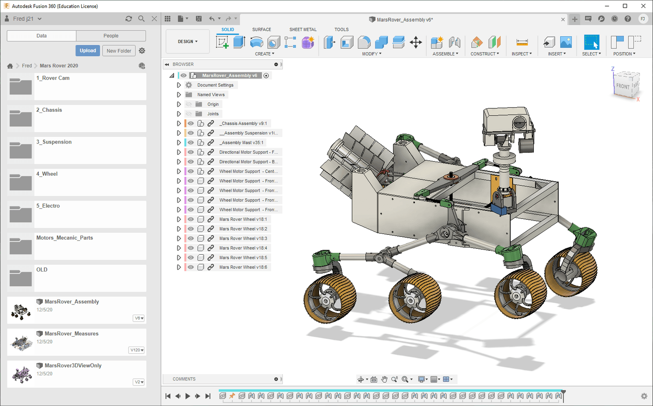The width and height of the screenshot is (653, 406).
Task: Switch to the SHEET METAL tab
Action: point(303,29)
